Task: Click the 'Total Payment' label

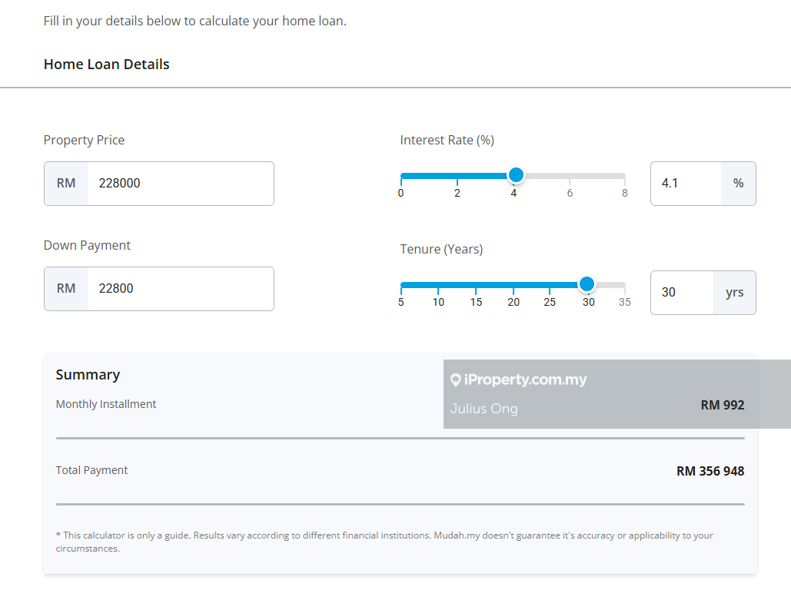Action: pos(91,470)
